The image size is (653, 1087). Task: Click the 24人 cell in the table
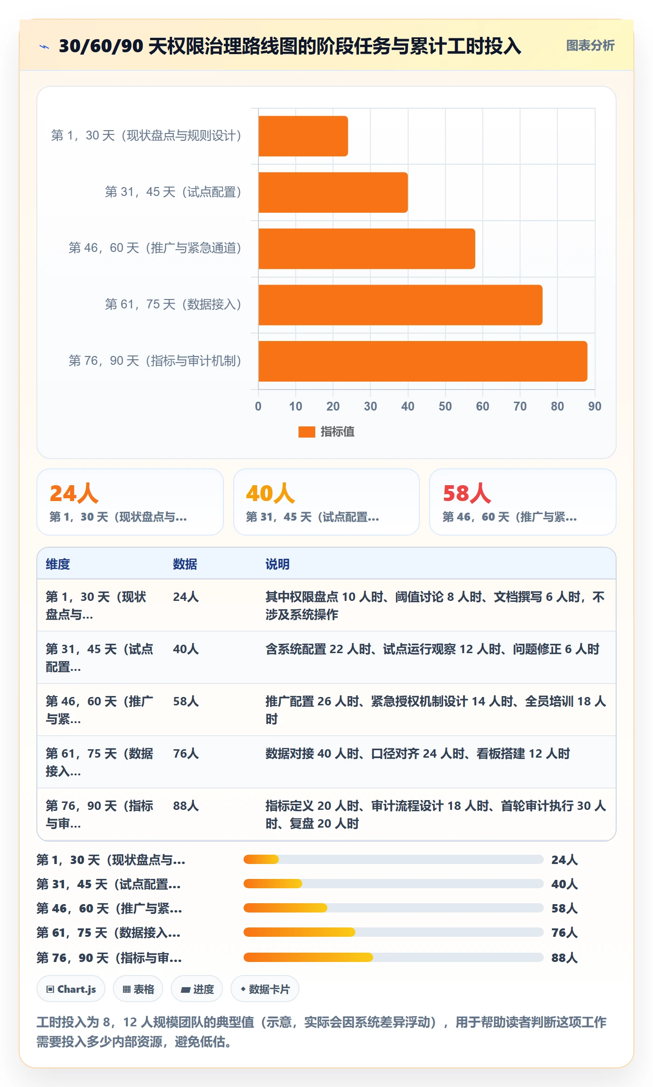186,597
